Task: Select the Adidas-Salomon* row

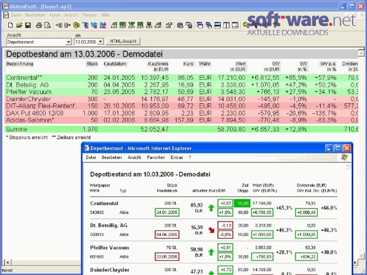Action: pos(182,120)
